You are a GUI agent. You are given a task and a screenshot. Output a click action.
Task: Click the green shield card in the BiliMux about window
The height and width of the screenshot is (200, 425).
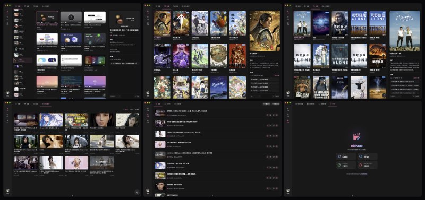tap(346, 165)
